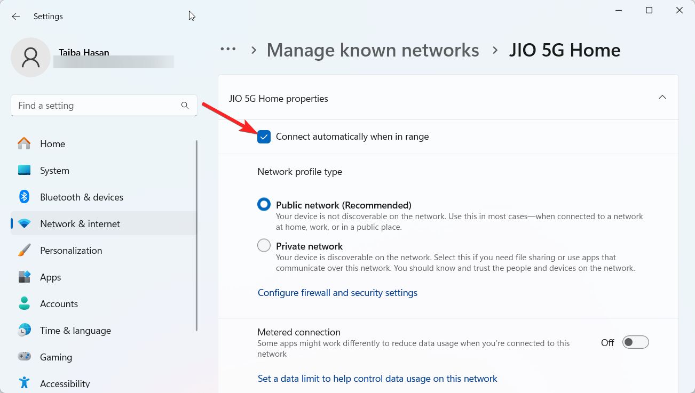Click the search magnifier icon
Screen dimensions: 695x393
click(185, 106)
